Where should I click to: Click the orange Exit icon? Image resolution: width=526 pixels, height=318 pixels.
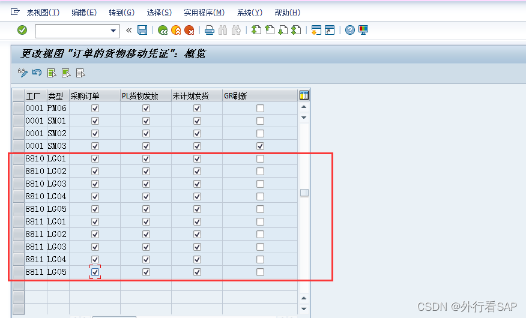(x=176, y=30)
